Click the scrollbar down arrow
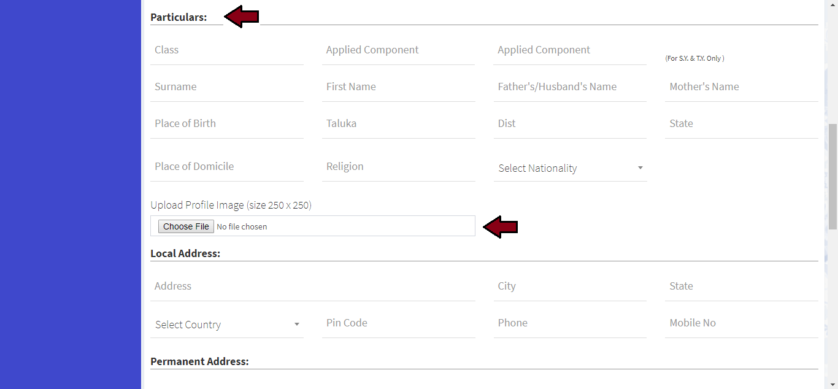 (x=832, y=384)
